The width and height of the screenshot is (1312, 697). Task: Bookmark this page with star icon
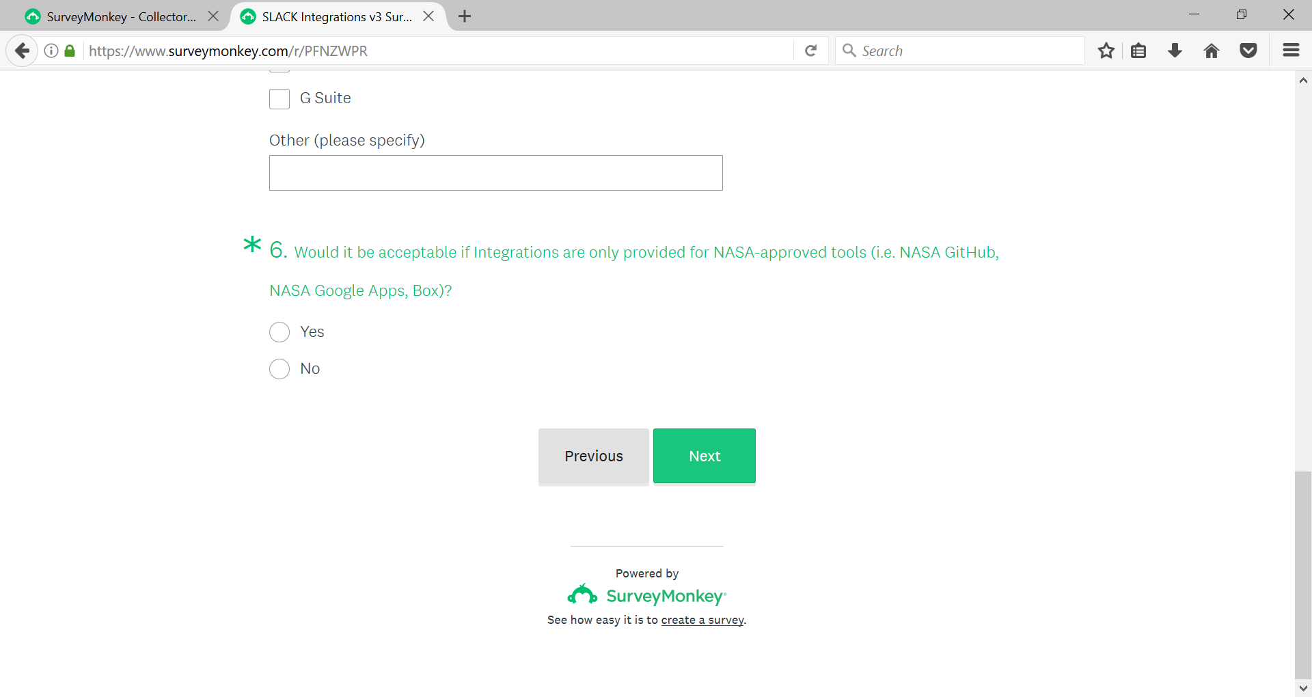(x=1106, y=51)
